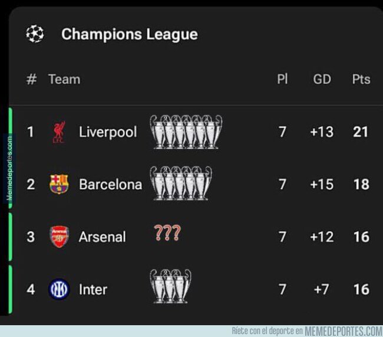Viewport: 383px width, 337px height.
Task: Click the Liverpool club crest
Action: tap(59, 132)
